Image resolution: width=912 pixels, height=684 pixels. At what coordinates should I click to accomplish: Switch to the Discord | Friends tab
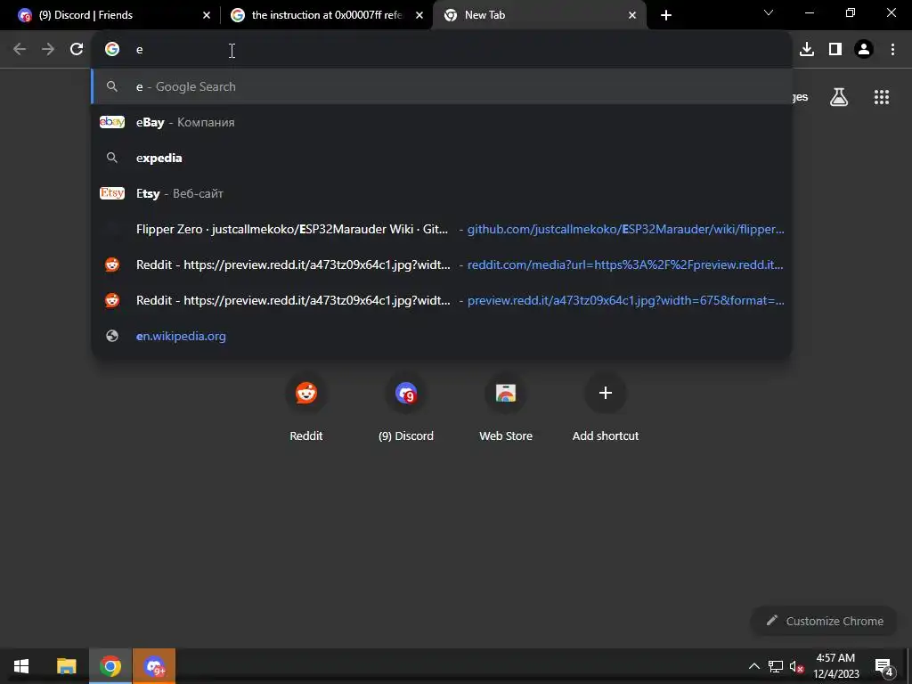(113, 15)
